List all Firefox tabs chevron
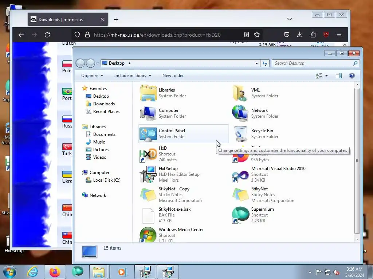373x279 pixels. [290, 19]
